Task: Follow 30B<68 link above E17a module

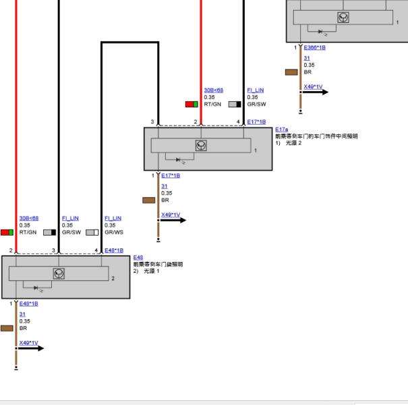Action: click(x=213, y=90)
